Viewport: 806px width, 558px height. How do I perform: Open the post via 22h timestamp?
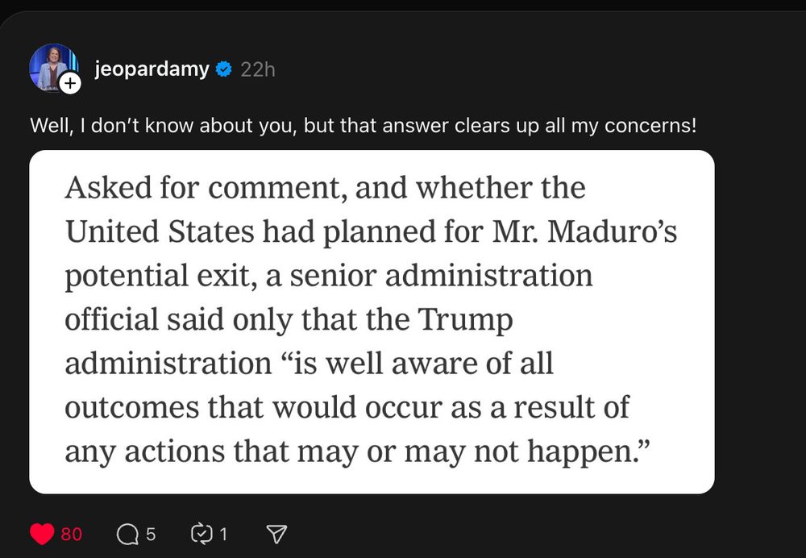(258, 69)
